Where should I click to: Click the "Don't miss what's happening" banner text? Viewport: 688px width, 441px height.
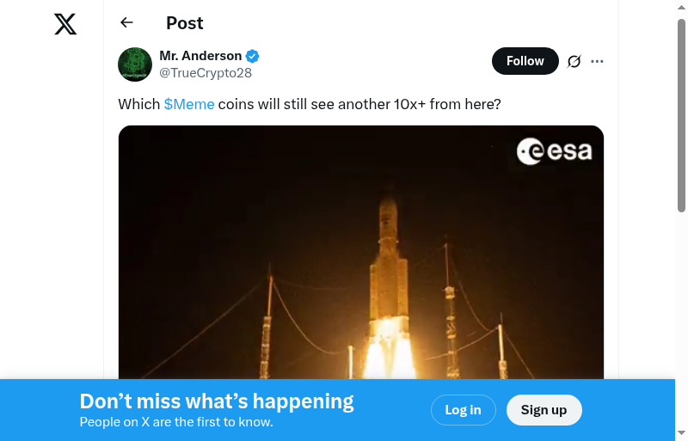(217, 401)
